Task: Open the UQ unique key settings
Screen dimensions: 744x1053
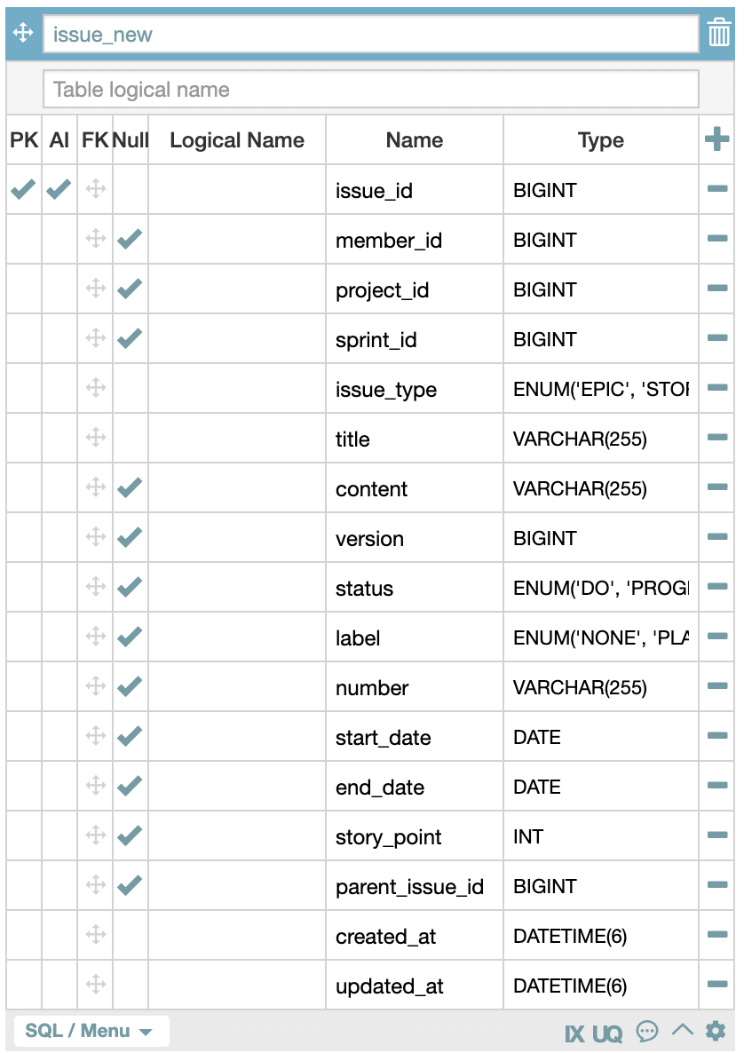Action: pos(607,1033)
